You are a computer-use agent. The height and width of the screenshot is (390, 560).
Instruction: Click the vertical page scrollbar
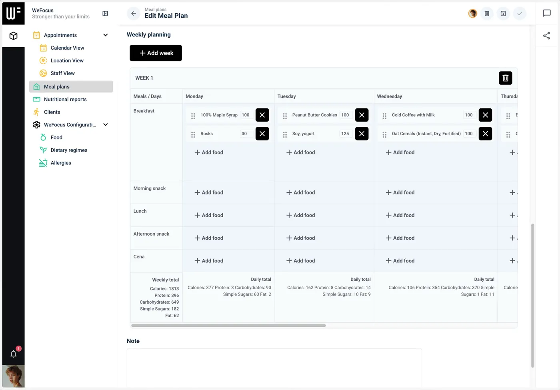[532, 296]
